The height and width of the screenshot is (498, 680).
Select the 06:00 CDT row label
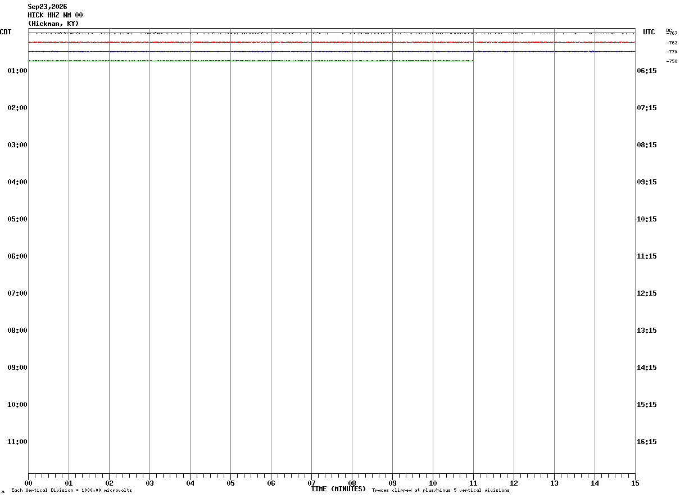(17, 256)
